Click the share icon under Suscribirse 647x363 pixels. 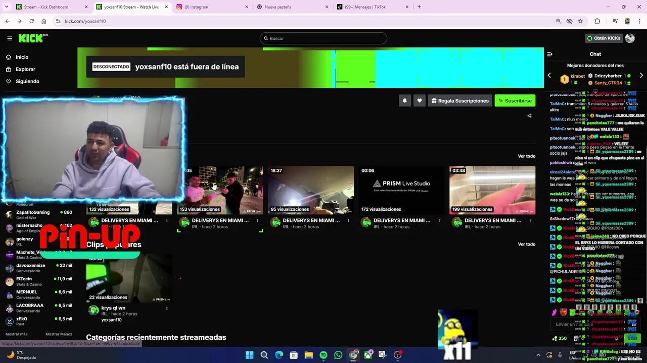tap(529, 115)
